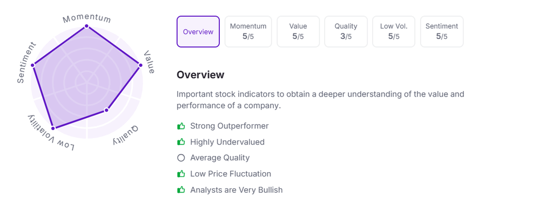Image resolution: width=553 pixels, height=224 pixels.
Task: Select the Overview tab
Action: point(198,31)
